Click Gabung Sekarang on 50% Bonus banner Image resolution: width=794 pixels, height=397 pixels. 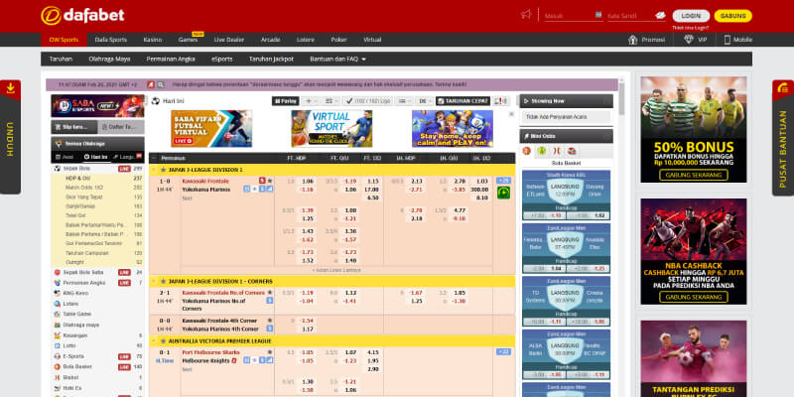click(x=693, y=176)
